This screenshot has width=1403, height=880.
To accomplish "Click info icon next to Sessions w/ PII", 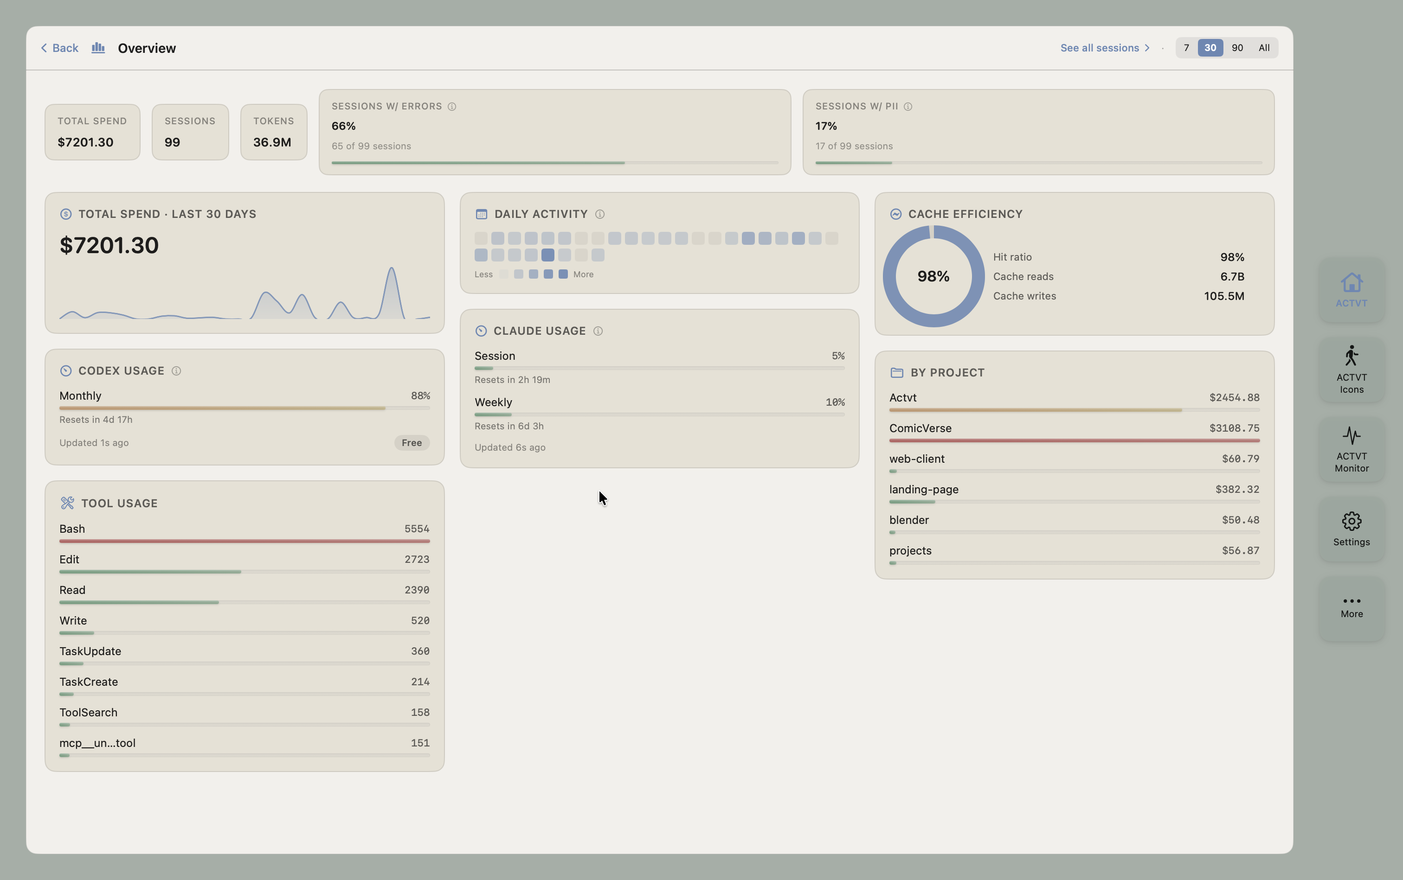I will tap(907, 107).
